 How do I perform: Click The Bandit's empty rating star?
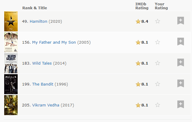pos(158,84)
